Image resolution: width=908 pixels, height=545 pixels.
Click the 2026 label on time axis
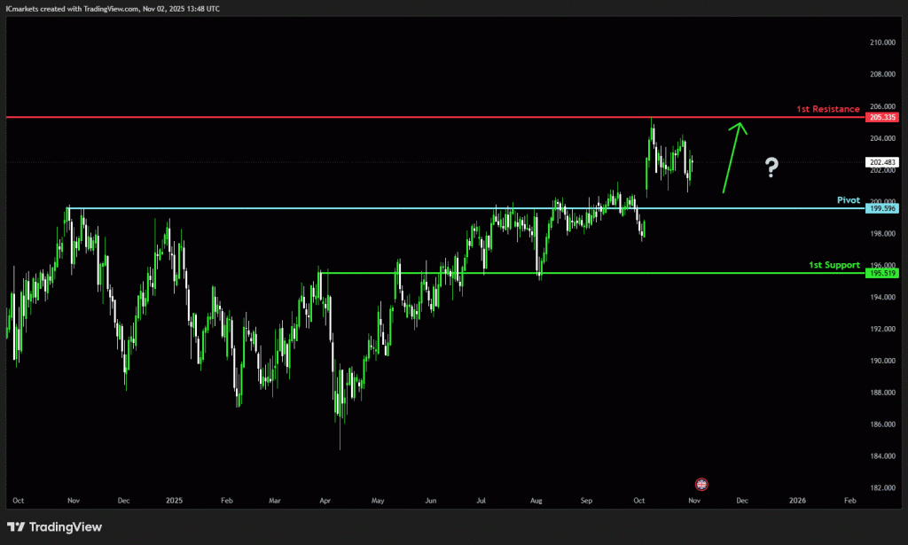tap(797, 501)
